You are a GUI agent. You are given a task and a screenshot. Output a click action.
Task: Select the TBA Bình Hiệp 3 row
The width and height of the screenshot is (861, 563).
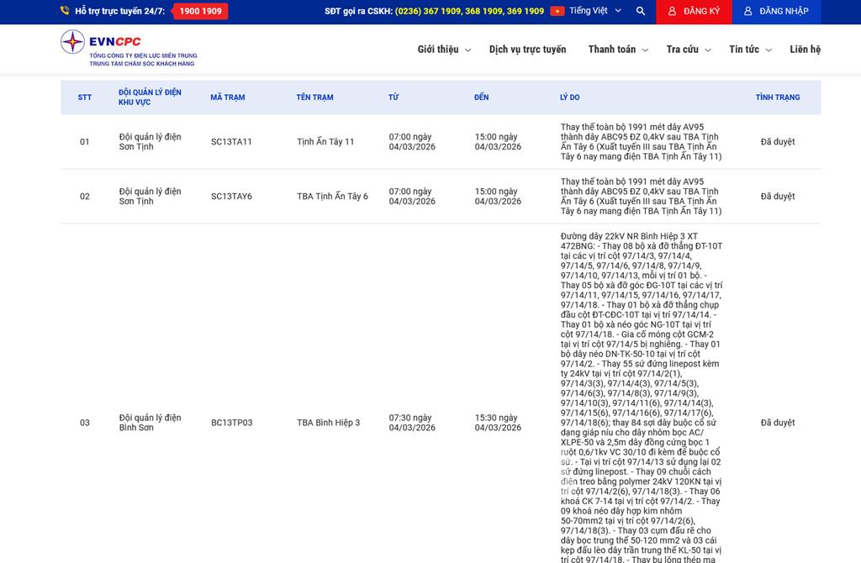tap(328, 423)
